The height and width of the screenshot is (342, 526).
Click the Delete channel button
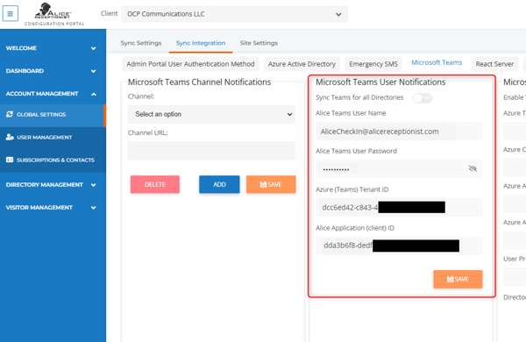coord(155,184)
